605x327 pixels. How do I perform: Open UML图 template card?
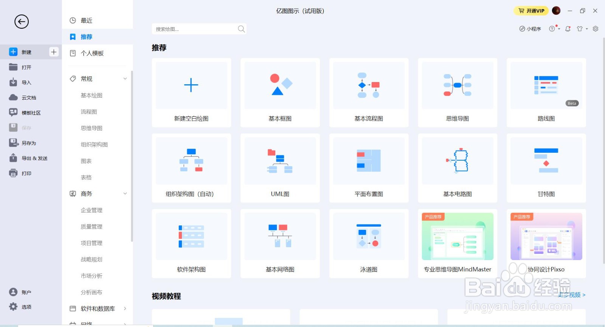point(280,168)
